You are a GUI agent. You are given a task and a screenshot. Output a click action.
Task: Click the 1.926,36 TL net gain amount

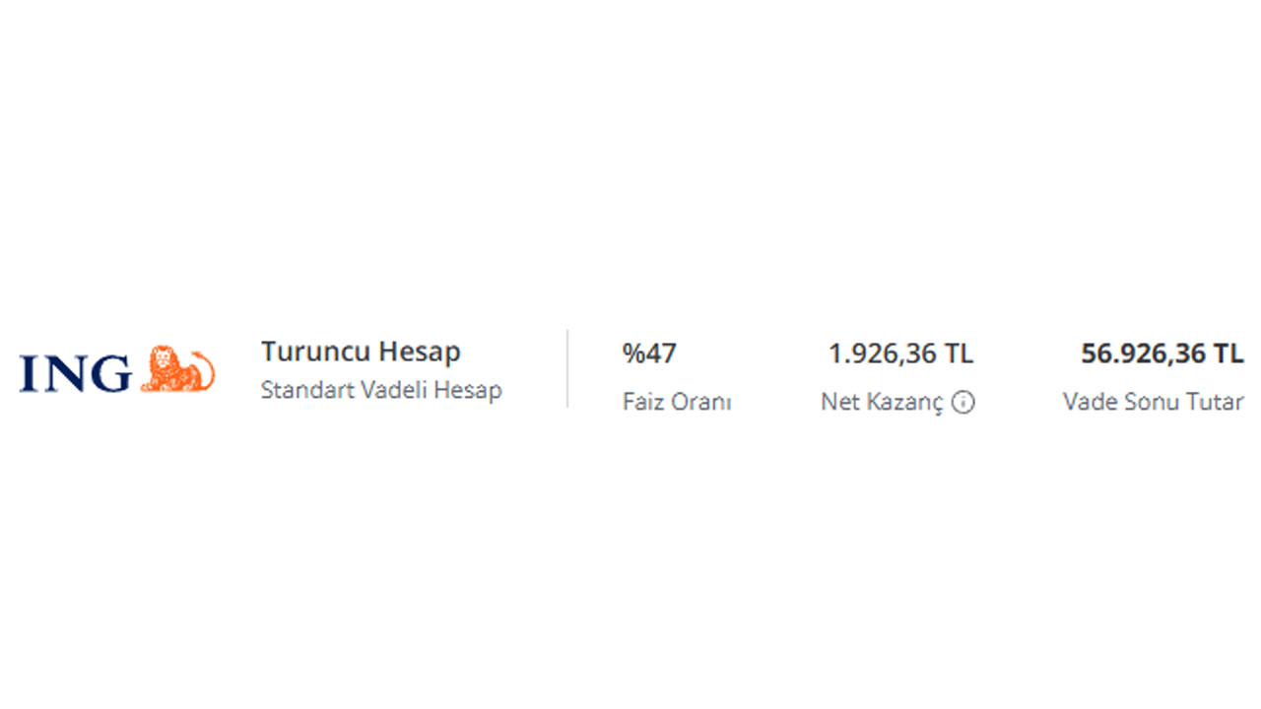[900, 353]
